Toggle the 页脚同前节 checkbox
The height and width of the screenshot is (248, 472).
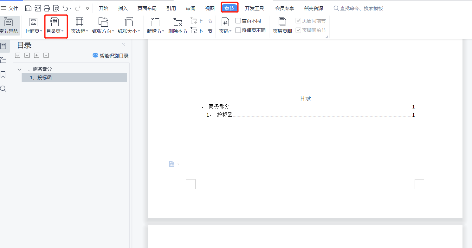[298, 30]
